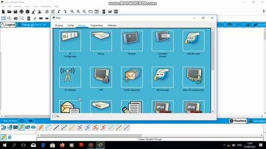This screenshot has height=149, width=266.
Task: Launch the Terminal app
Action: pyautogui.click(x=132, y=41)
